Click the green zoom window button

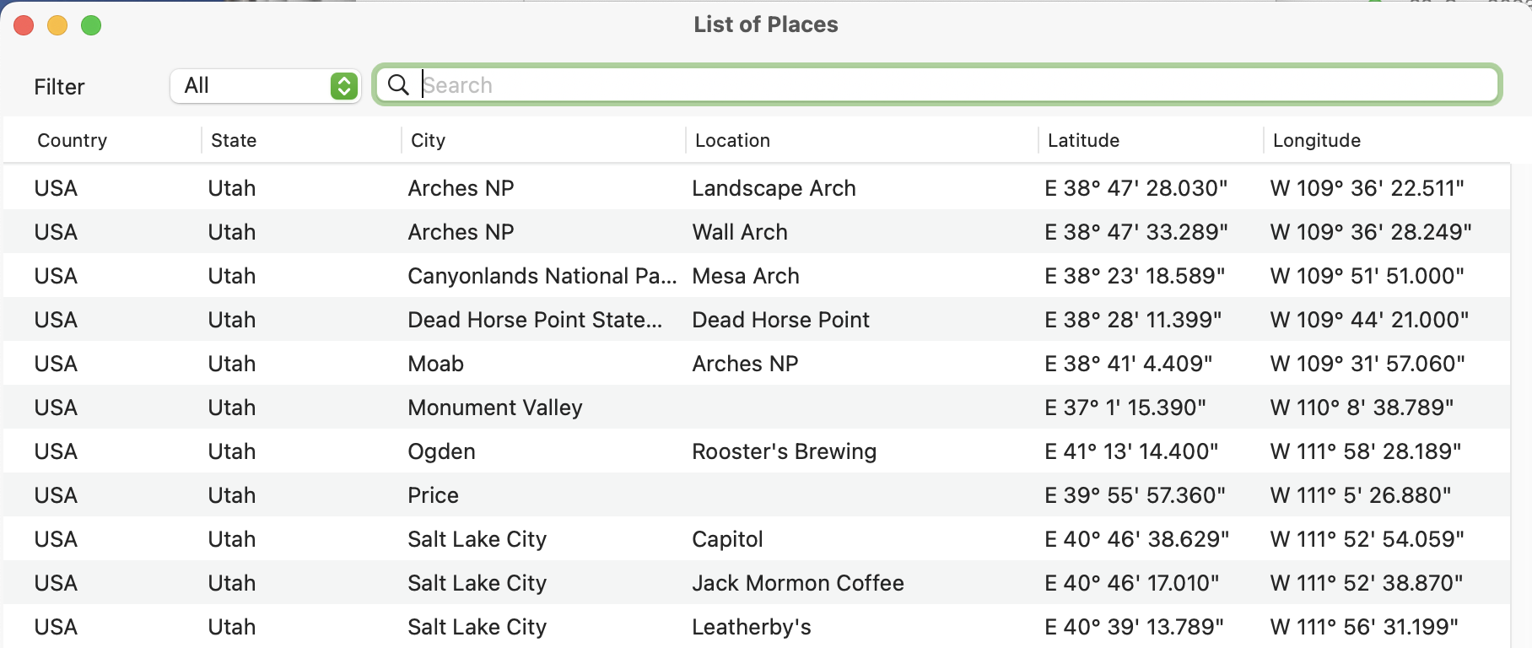tap(91, 25)
